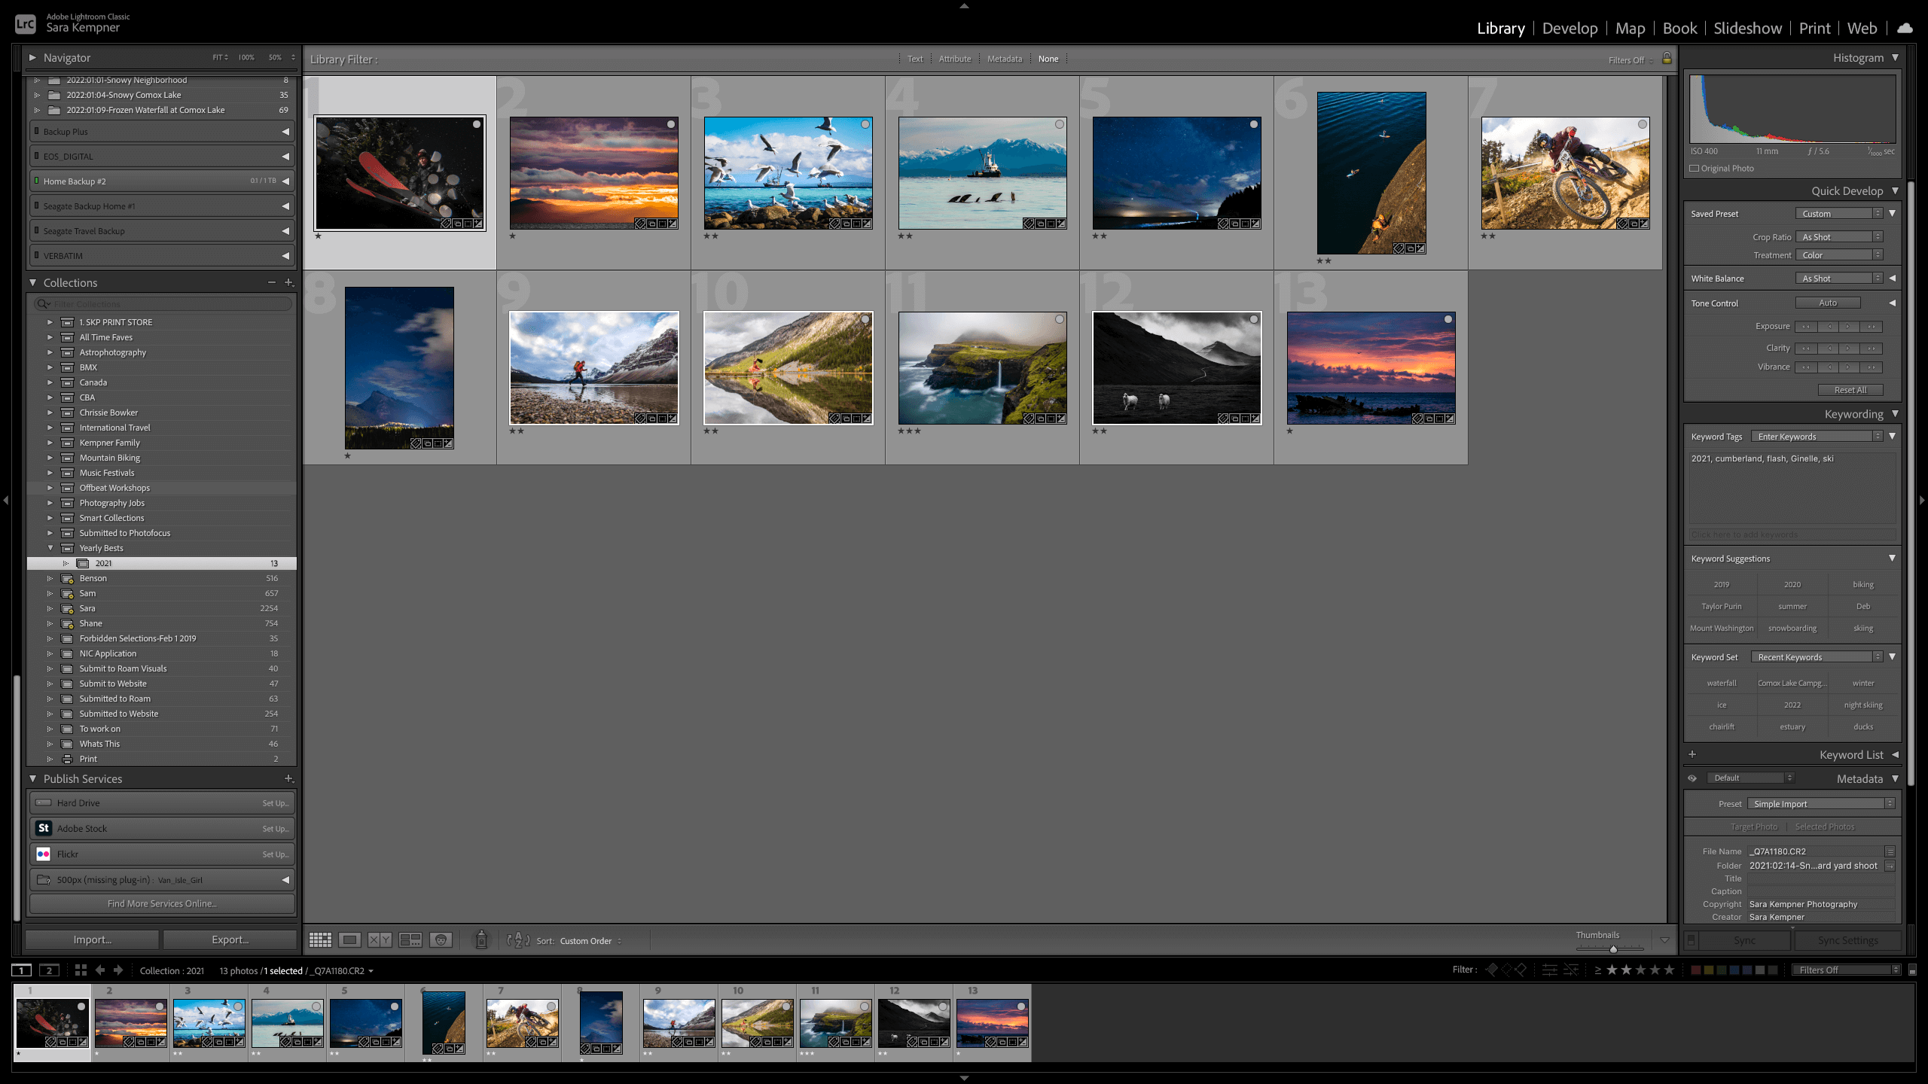Open Compare view (X|Y)
The image size is (1928, 1084).
point(380,940)
